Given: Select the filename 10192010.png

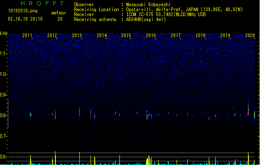Looking at the screenshot, I should [x=23, y=11].
